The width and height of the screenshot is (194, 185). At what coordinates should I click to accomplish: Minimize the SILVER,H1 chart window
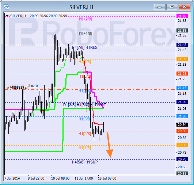click(160, 7)
